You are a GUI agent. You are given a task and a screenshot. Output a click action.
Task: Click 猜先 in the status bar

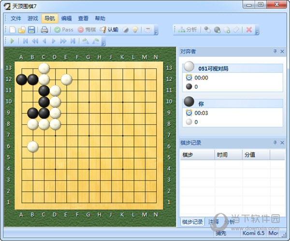(221, 233)
